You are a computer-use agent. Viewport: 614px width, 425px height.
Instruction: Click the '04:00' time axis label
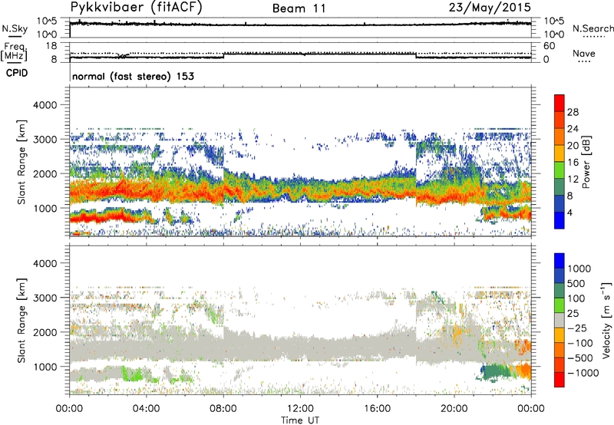pyautogui.click(x=146, y=409)
